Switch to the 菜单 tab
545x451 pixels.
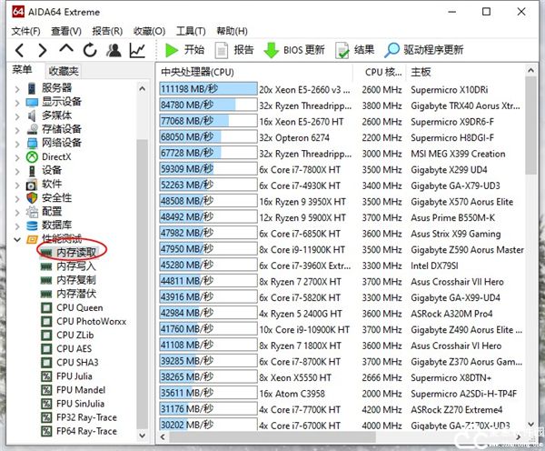coord(22,70)
